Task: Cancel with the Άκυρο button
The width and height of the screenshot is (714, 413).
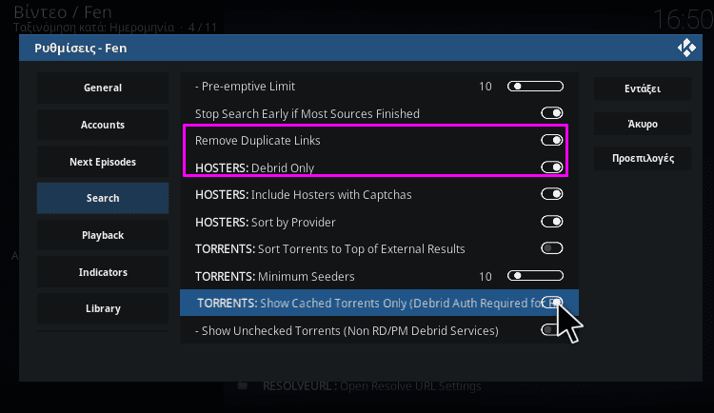Action: [643, 124]
